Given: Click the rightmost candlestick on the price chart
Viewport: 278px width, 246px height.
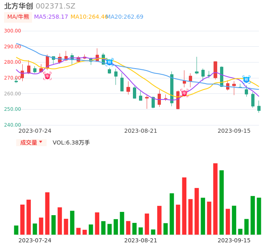Looking at the screenshot, I should 259,108.
